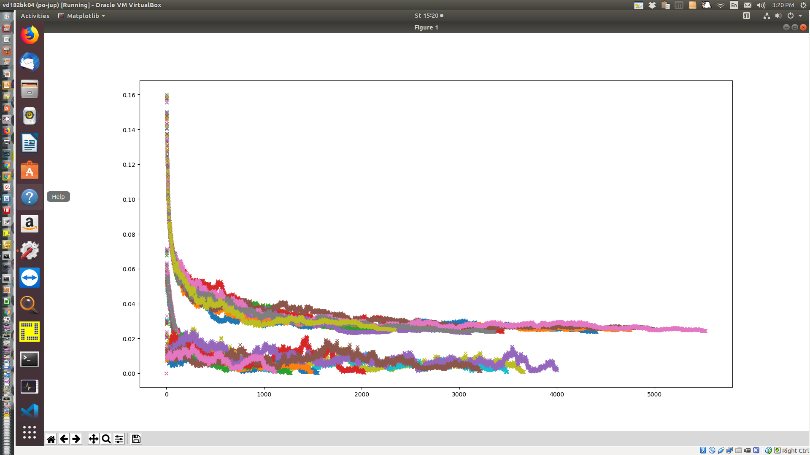Click the Figure 1 window title
The height and width of the screenshot is (455, 810).
click(426, 27)
